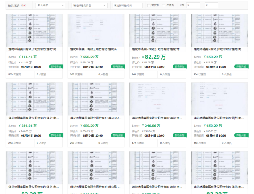The height and width of the screenshot is (194, 254).
Task: Click the ¥246.86万 price on 213次围观 listing
Action: (27, 126)
